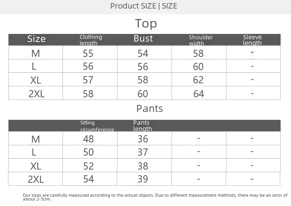Click the Top size L bust value

tap(143, 66)
